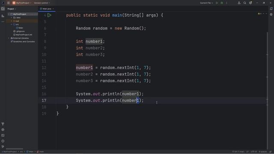
Task: Open the main hamburger menu
Action: click(8, 3)
